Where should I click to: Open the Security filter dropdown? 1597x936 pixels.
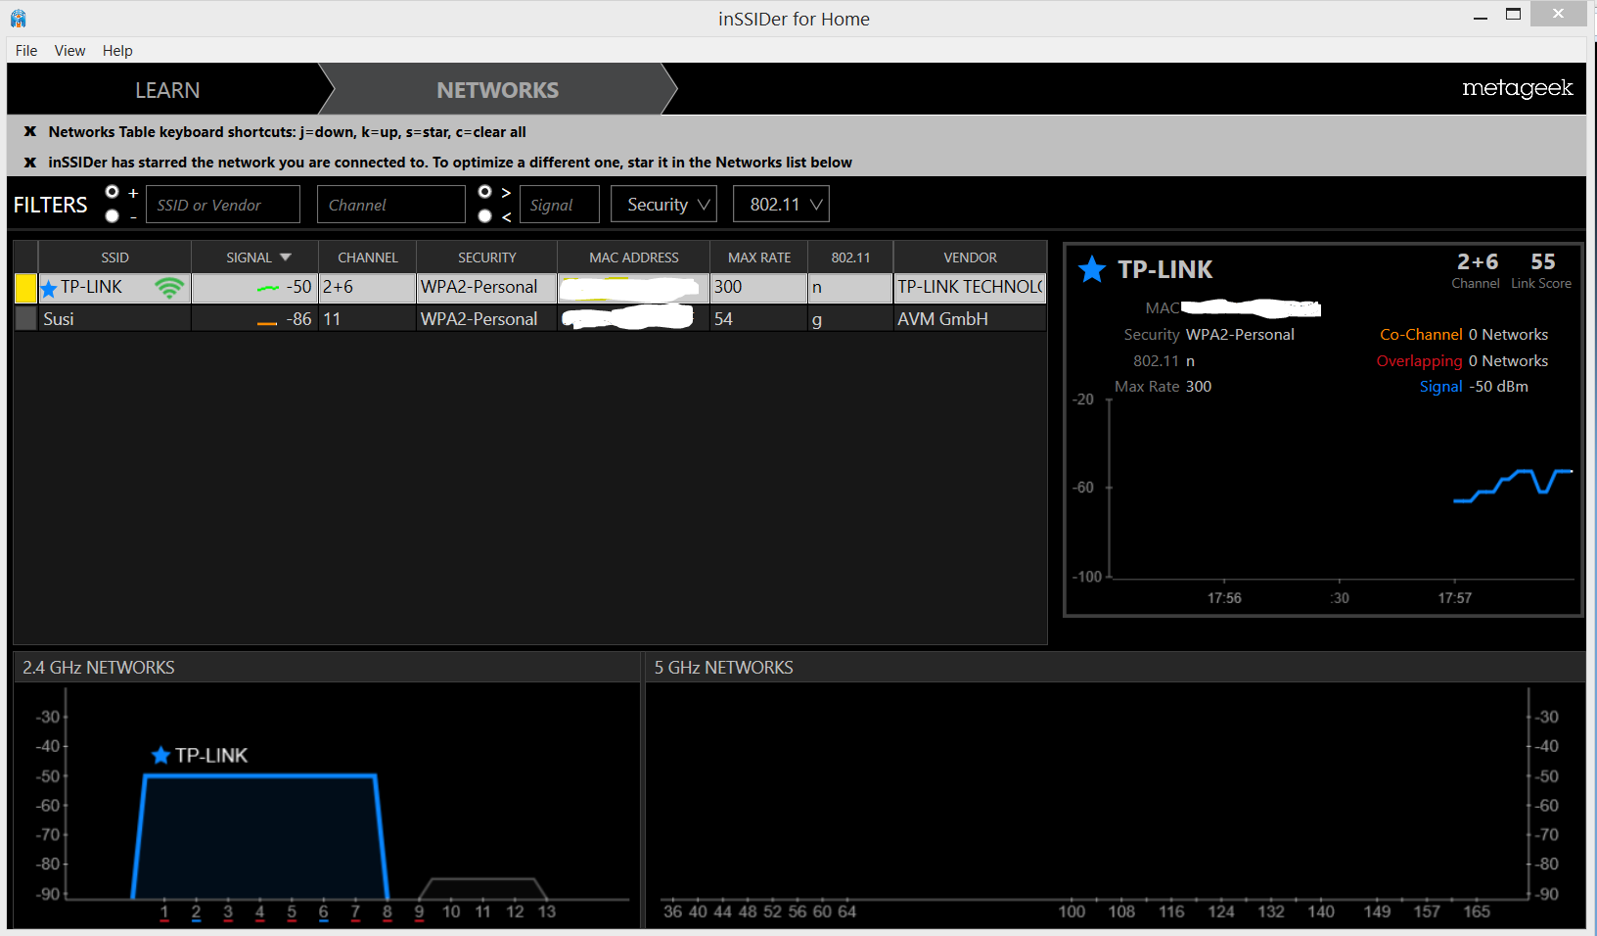pyautogui.click(x=663, y=204)
